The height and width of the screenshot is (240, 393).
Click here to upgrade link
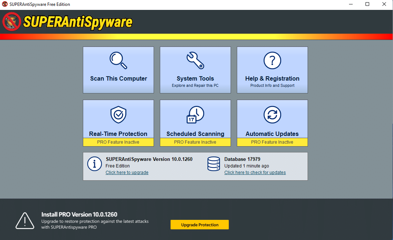click(127, 172)
